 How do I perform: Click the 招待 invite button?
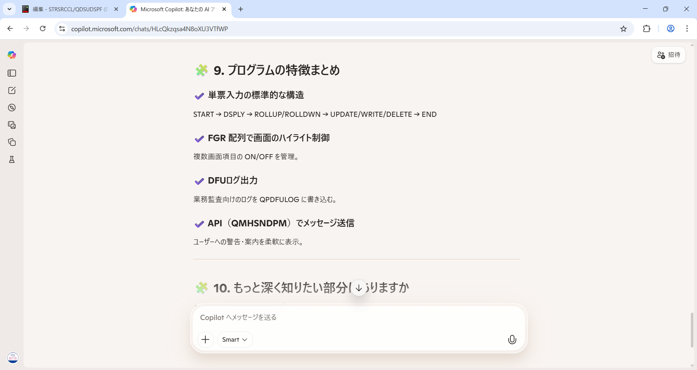(x=668, y=55)
